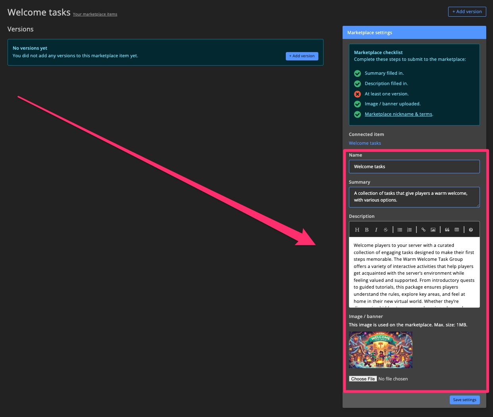Save the marketplace settings
The height and width of the screenshot is (417, 493).
(x=464, y=400)
